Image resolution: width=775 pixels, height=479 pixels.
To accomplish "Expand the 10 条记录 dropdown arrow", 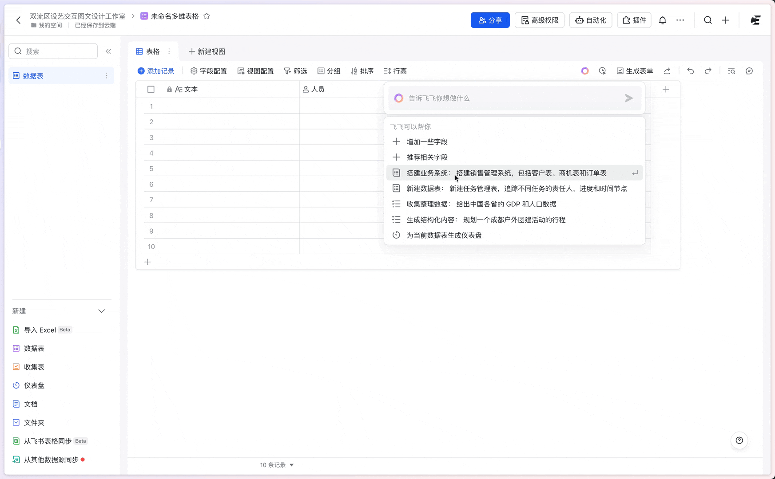I will click(x=292, y=465).
